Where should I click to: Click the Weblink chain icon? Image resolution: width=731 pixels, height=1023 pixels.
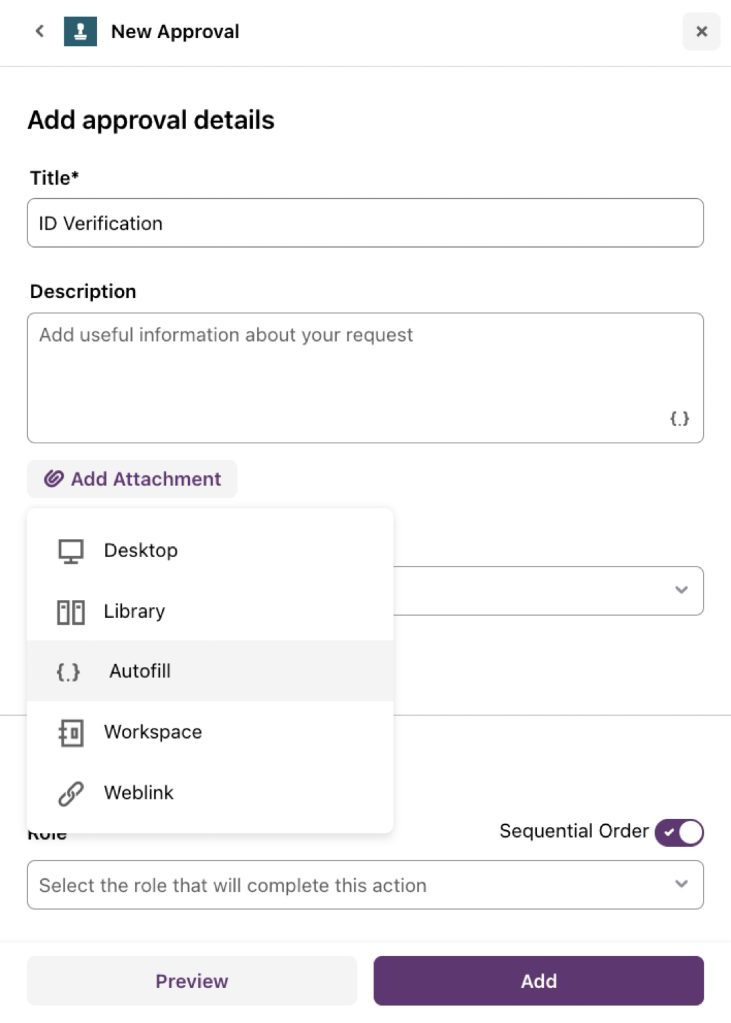pos(70,793)
